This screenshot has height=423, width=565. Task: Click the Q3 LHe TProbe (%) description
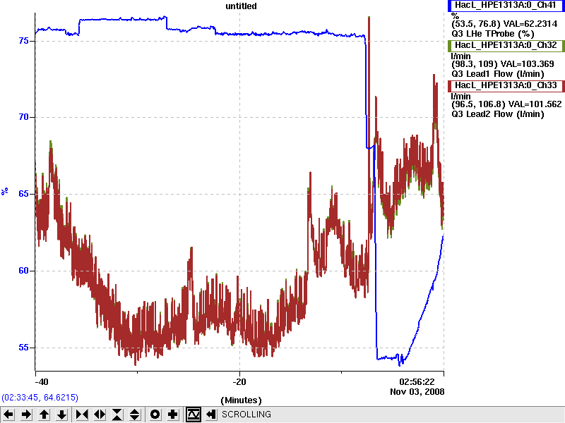[x=492, y=34]
